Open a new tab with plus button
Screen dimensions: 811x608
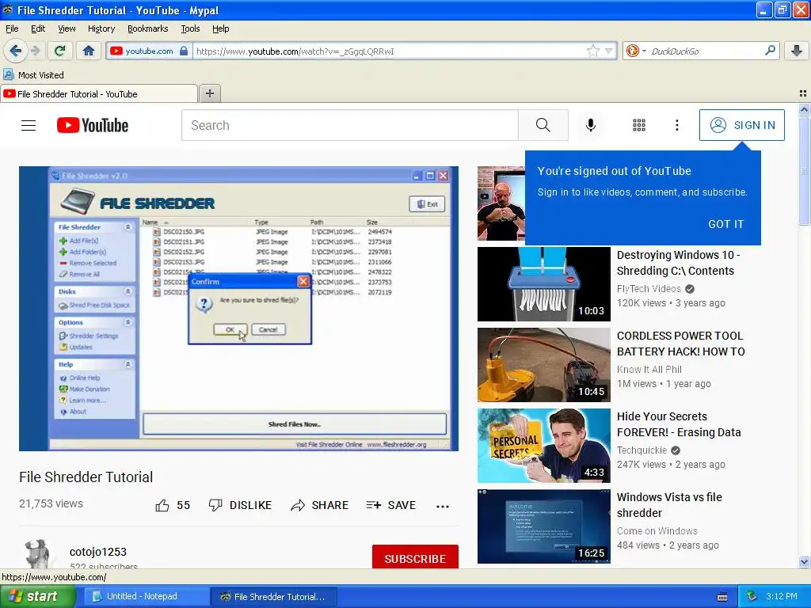[209, 93]
